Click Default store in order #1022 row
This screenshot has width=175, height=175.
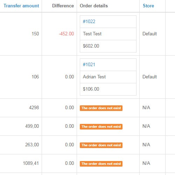click(149, 34)
